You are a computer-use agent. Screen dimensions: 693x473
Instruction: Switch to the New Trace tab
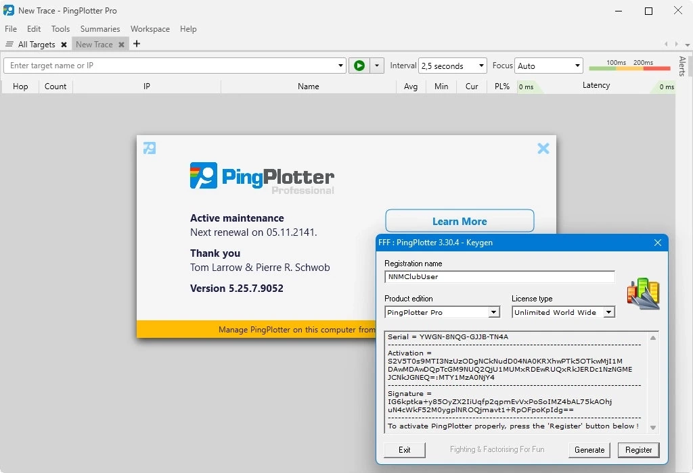(94, 45)
